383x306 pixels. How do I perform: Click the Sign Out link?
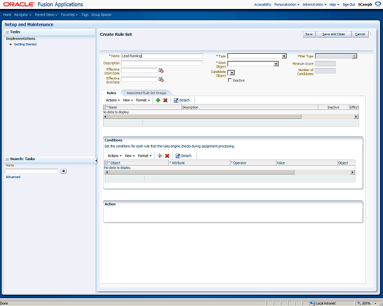coord(349,4)
